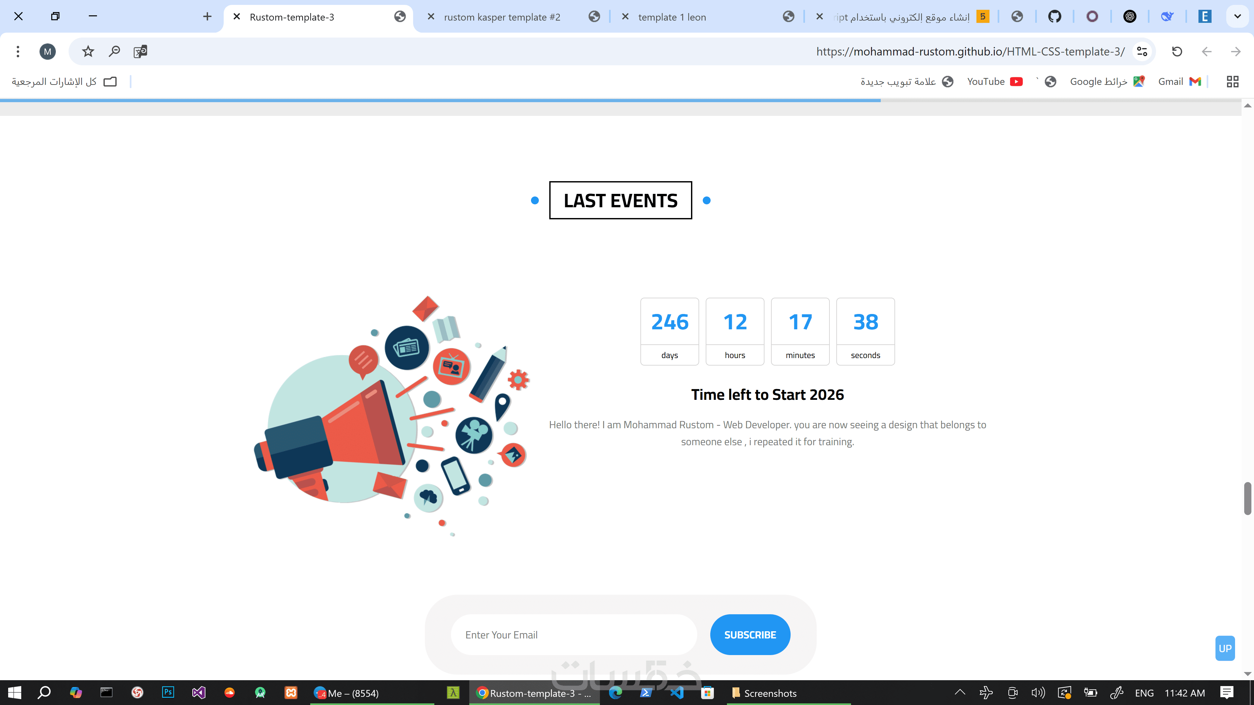Expand the tab search dropdown arrow
Screen dimensions: 1254x705
click(x=1237, y=17)
